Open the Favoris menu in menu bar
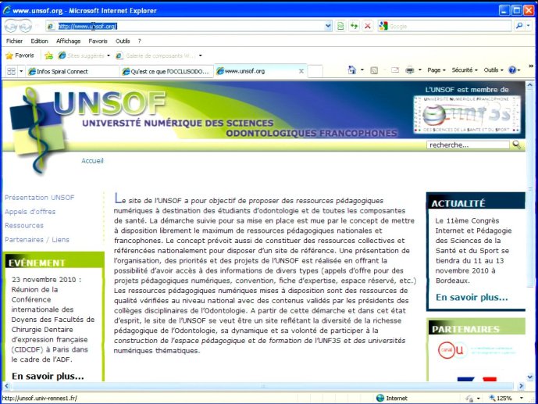This screenshot has height=404, width=538. [x=98, y=41]
